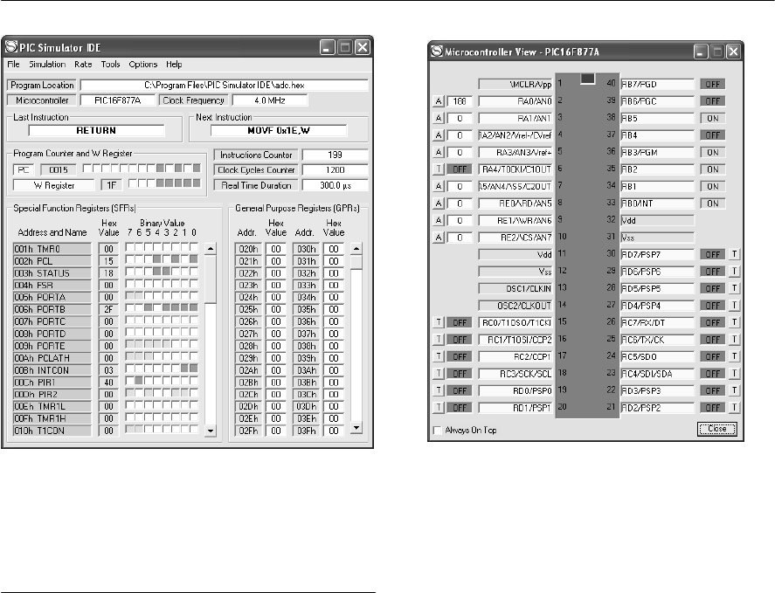Toggle the OFF state of RA4/T0CKI pin
This screenshot has height=593, width=775.
click(460, 169)
